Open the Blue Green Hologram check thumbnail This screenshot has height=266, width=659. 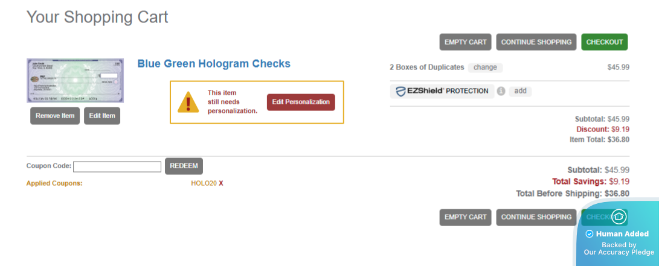[75, 81]
